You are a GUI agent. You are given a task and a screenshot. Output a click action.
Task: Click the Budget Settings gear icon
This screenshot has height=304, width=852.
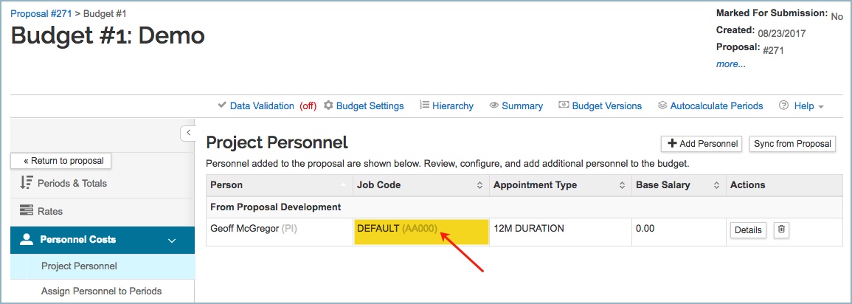pyautogui.click(x=328, y=106)
